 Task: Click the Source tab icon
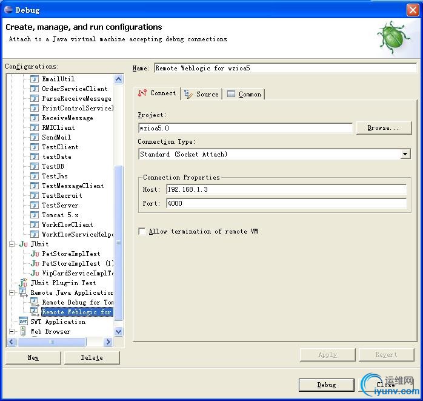click(188, 94)
